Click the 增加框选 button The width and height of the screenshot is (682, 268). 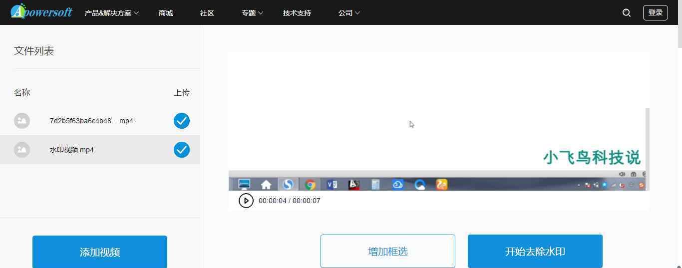coord(388,251)
